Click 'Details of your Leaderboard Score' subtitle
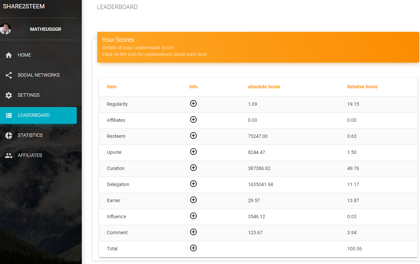Screen dimensions: 420x264 click(x=138, y=48)
